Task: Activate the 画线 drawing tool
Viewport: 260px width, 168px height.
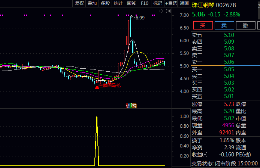Action: [131, 3]
